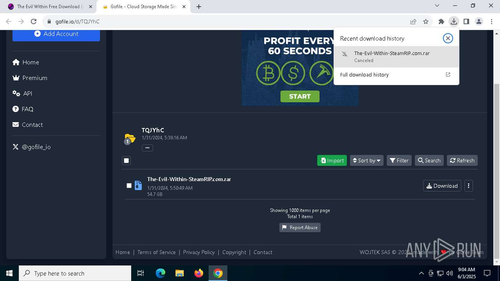Viewport: 500px width, 281px height.
Task: Click the share page icon
Action: tap(413, 21)
